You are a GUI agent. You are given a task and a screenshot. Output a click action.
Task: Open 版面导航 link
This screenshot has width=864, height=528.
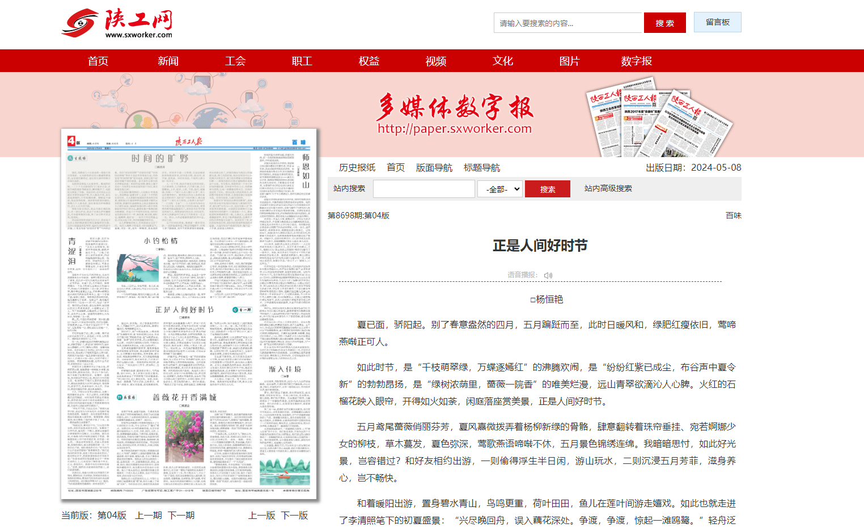pyautogui.click(x=434, y=167)
